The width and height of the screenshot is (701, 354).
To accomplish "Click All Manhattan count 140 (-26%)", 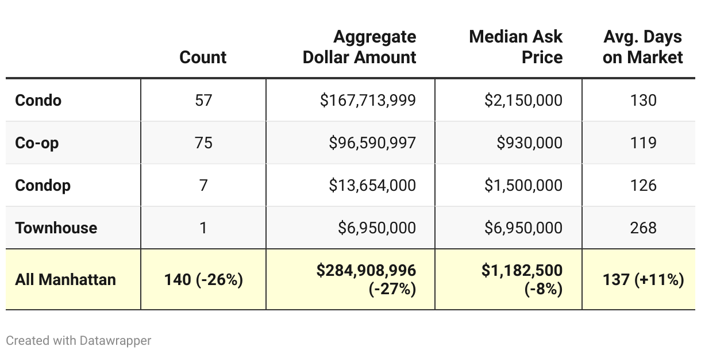I will [x=203, y=280].
